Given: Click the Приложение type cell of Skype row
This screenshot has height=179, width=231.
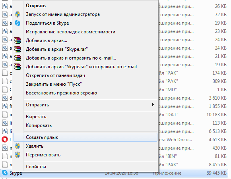Looking at the screenshot, I should (x=167, y=173).
